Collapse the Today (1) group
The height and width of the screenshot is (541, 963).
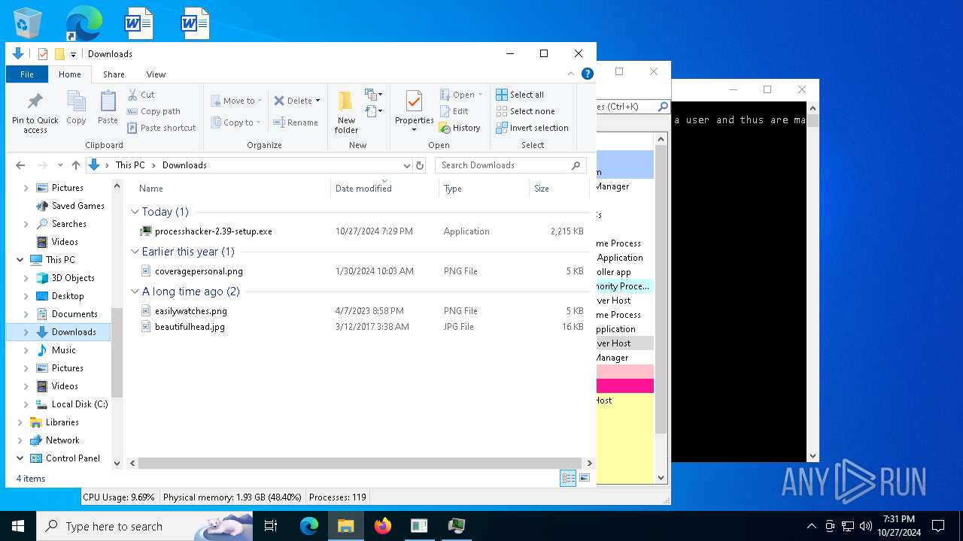135,212
